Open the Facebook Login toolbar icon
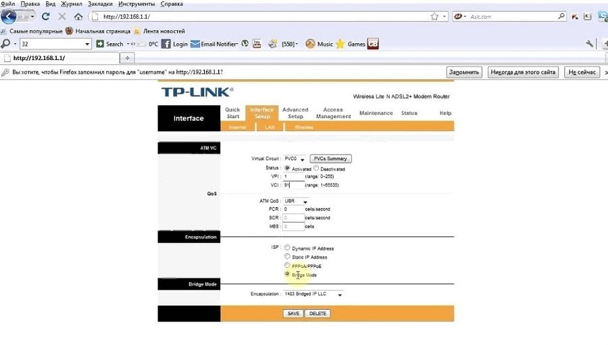This screenshot has height=345, width=608. click(166, 44)
